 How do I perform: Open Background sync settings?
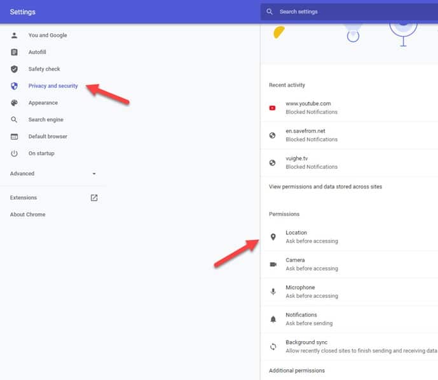(x=349, y=347)
